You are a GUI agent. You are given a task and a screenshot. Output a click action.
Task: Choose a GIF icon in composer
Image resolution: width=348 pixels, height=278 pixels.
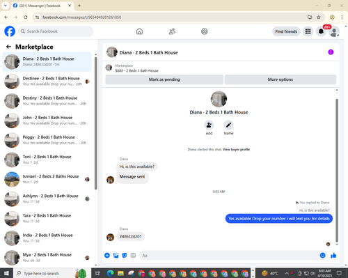pos(133,256)
